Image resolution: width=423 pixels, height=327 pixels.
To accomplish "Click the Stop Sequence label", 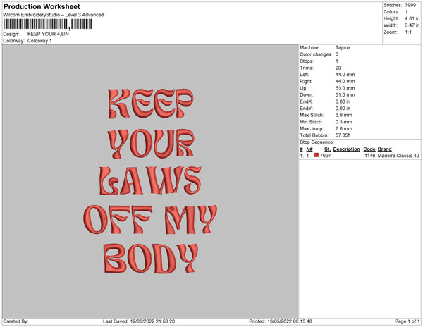I will tap(319, 142).
